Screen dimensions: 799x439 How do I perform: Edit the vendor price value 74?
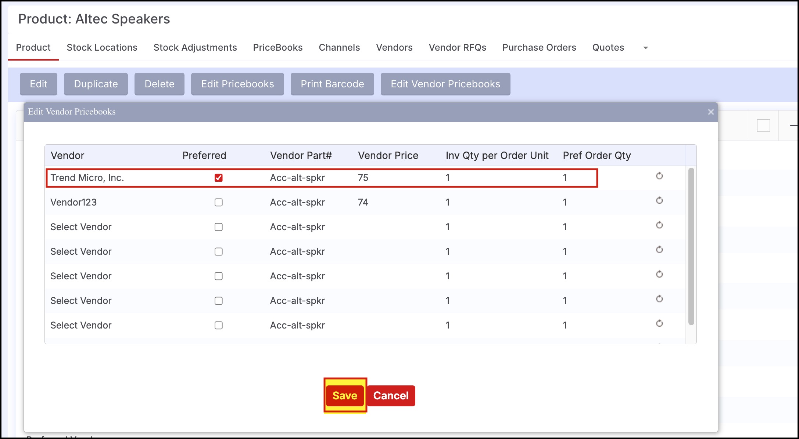click(x=363, y=202)
